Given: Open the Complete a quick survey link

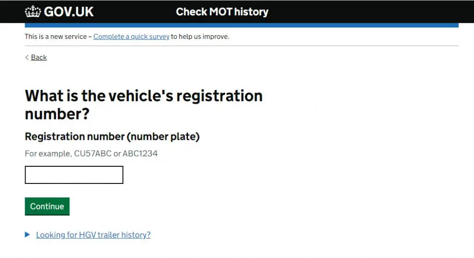Looking at the screenshot, I should point(131,37).
